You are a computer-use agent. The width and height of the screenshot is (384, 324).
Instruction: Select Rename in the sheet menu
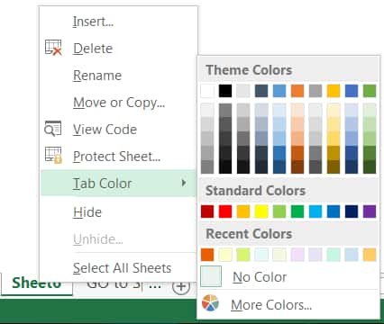point(97,76)
